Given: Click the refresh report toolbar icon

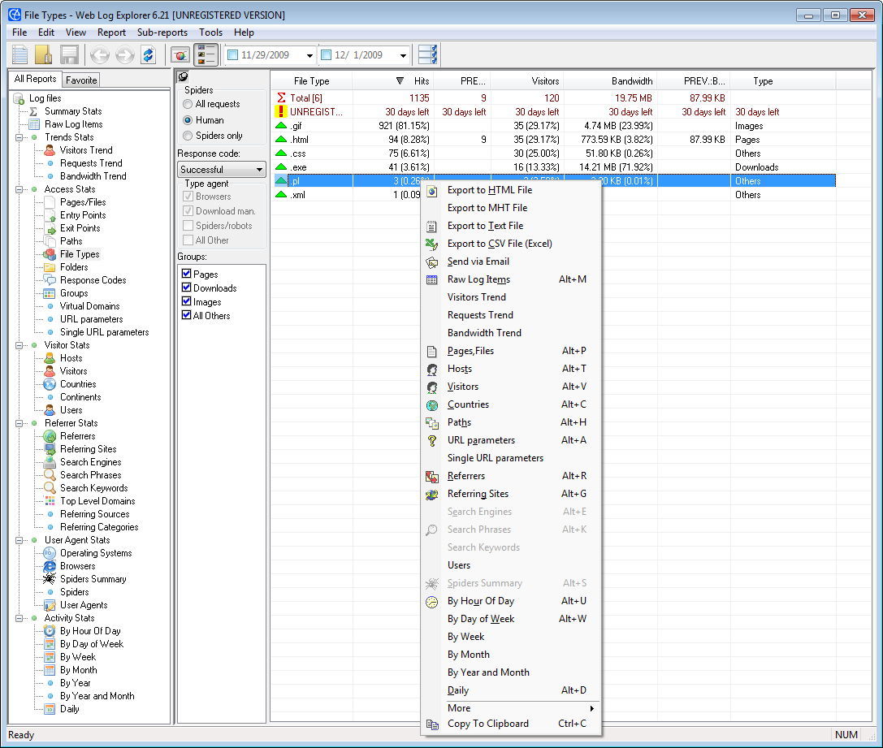Looking at the screenshot, I should pos(148,55).
